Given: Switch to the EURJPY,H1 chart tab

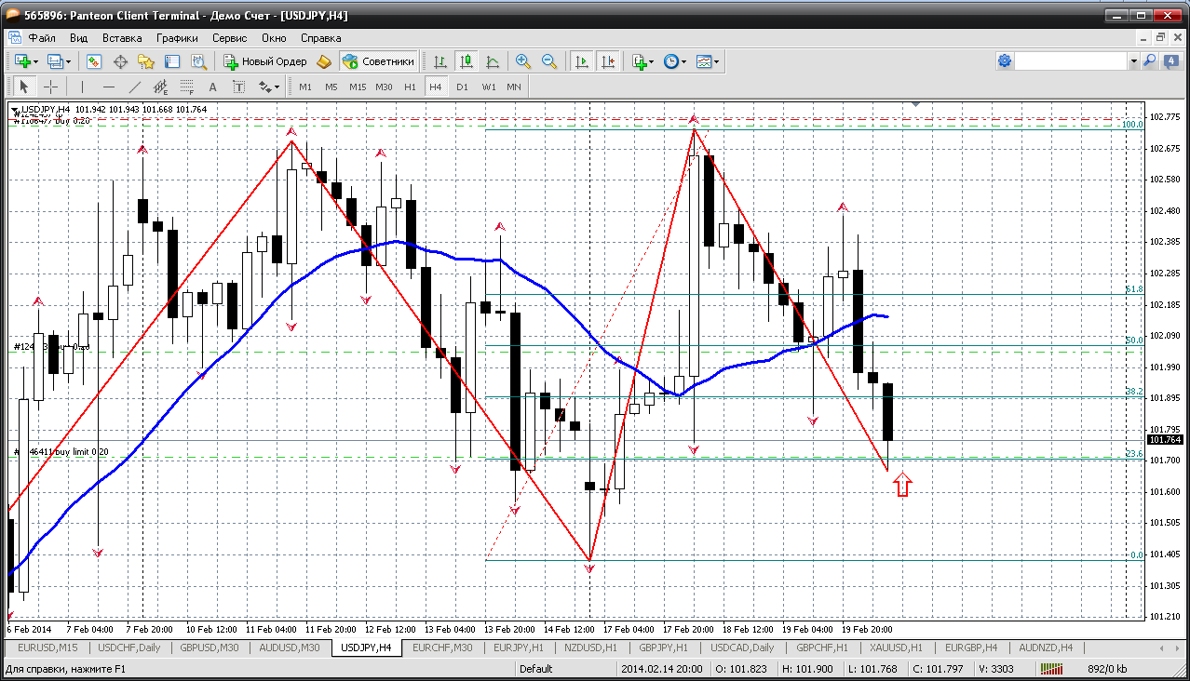Looking at the screenshot, I should click(x=517, y=648).
